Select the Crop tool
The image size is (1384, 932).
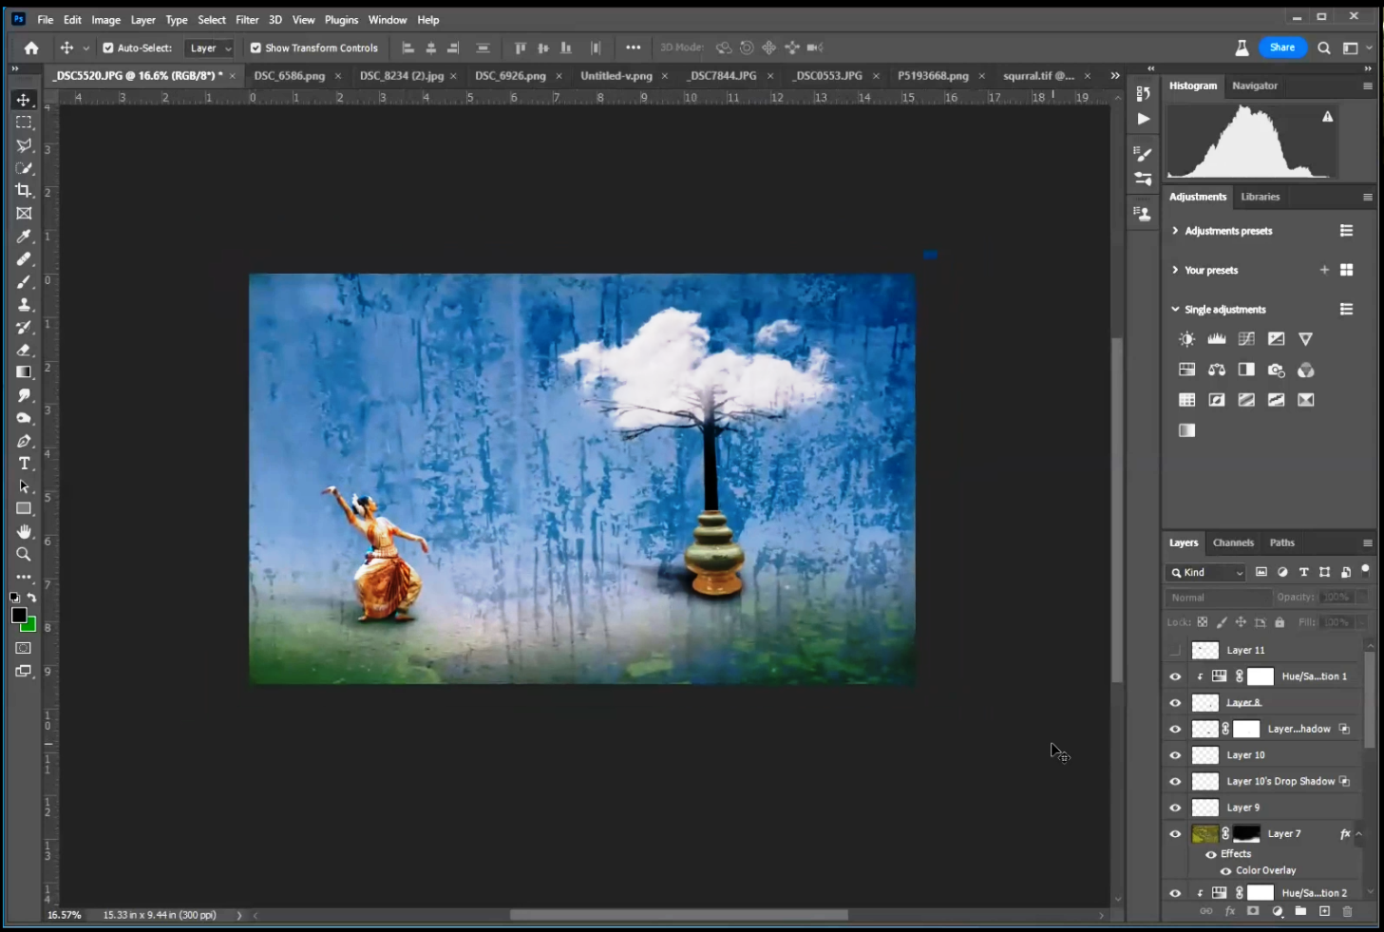click(x=24, y=190)
